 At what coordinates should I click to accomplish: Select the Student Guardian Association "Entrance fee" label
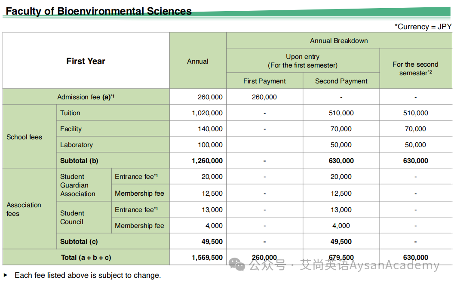click(x=136, y=177)
